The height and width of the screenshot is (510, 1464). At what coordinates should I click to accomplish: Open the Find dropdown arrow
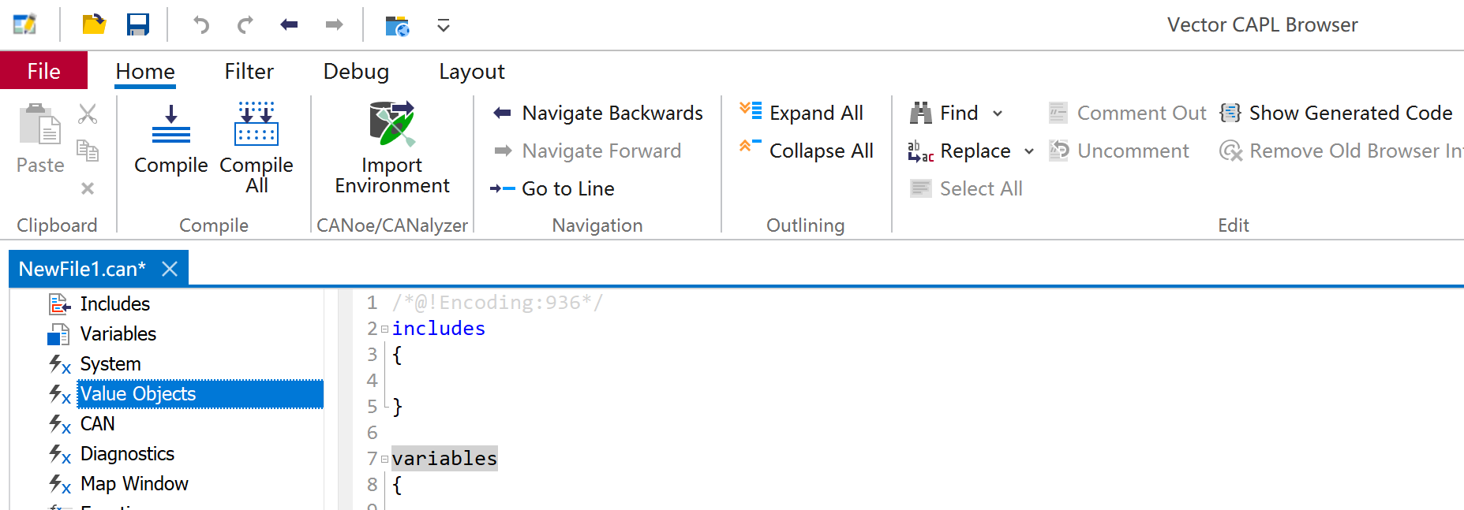tap(998, 114)
